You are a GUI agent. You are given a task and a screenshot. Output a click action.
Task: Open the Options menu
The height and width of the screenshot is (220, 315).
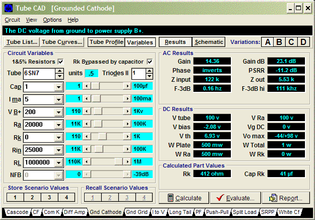(x=52, y=20)
